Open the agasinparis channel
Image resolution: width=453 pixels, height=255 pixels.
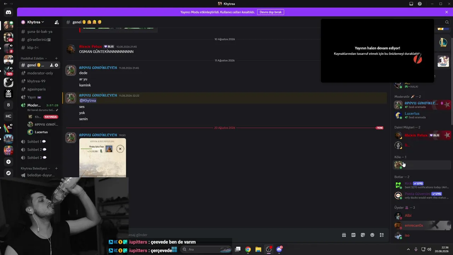tap(40, 89)
